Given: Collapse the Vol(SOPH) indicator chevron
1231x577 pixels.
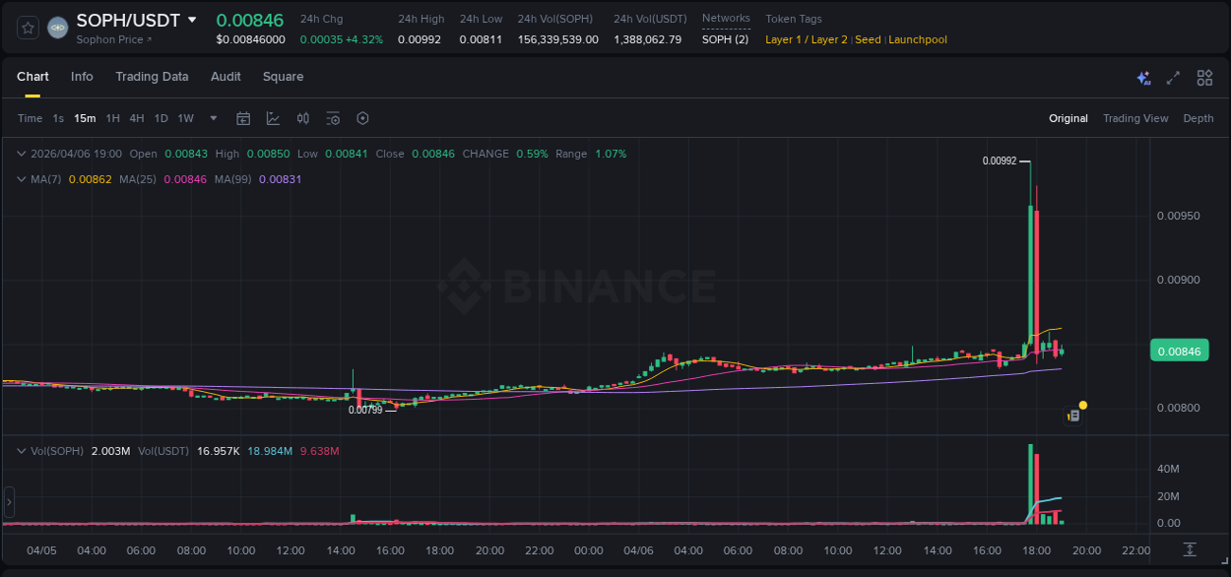Looking at the screenshot, I should [21, 451].
